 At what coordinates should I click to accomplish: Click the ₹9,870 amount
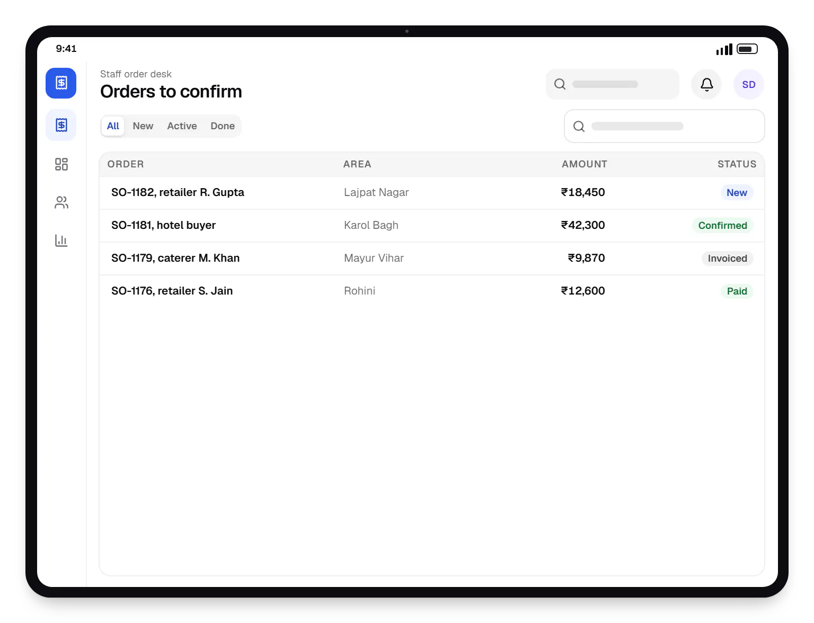(x=586, y=258)
